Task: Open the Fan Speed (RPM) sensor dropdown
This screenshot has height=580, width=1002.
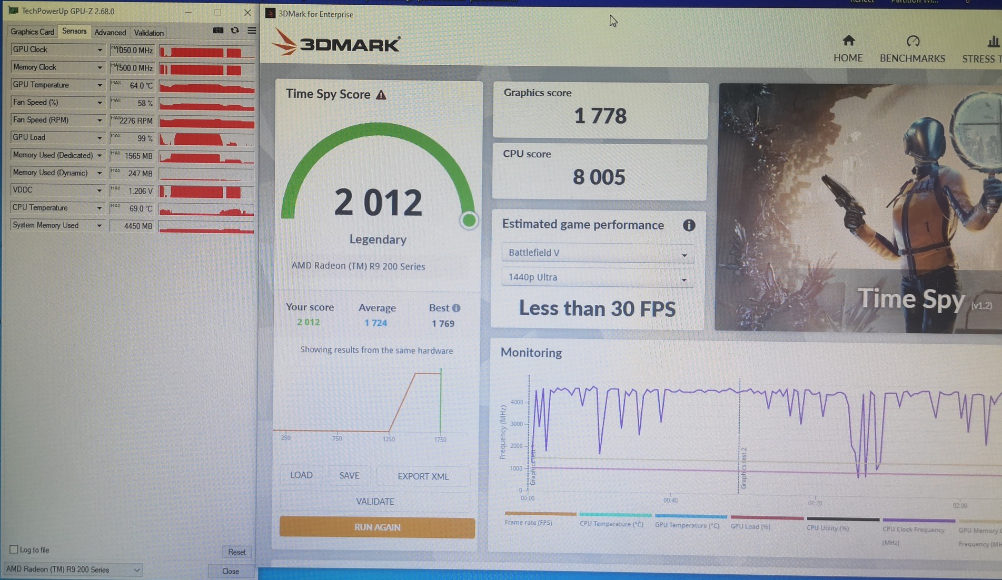Action: coord(100,120)
